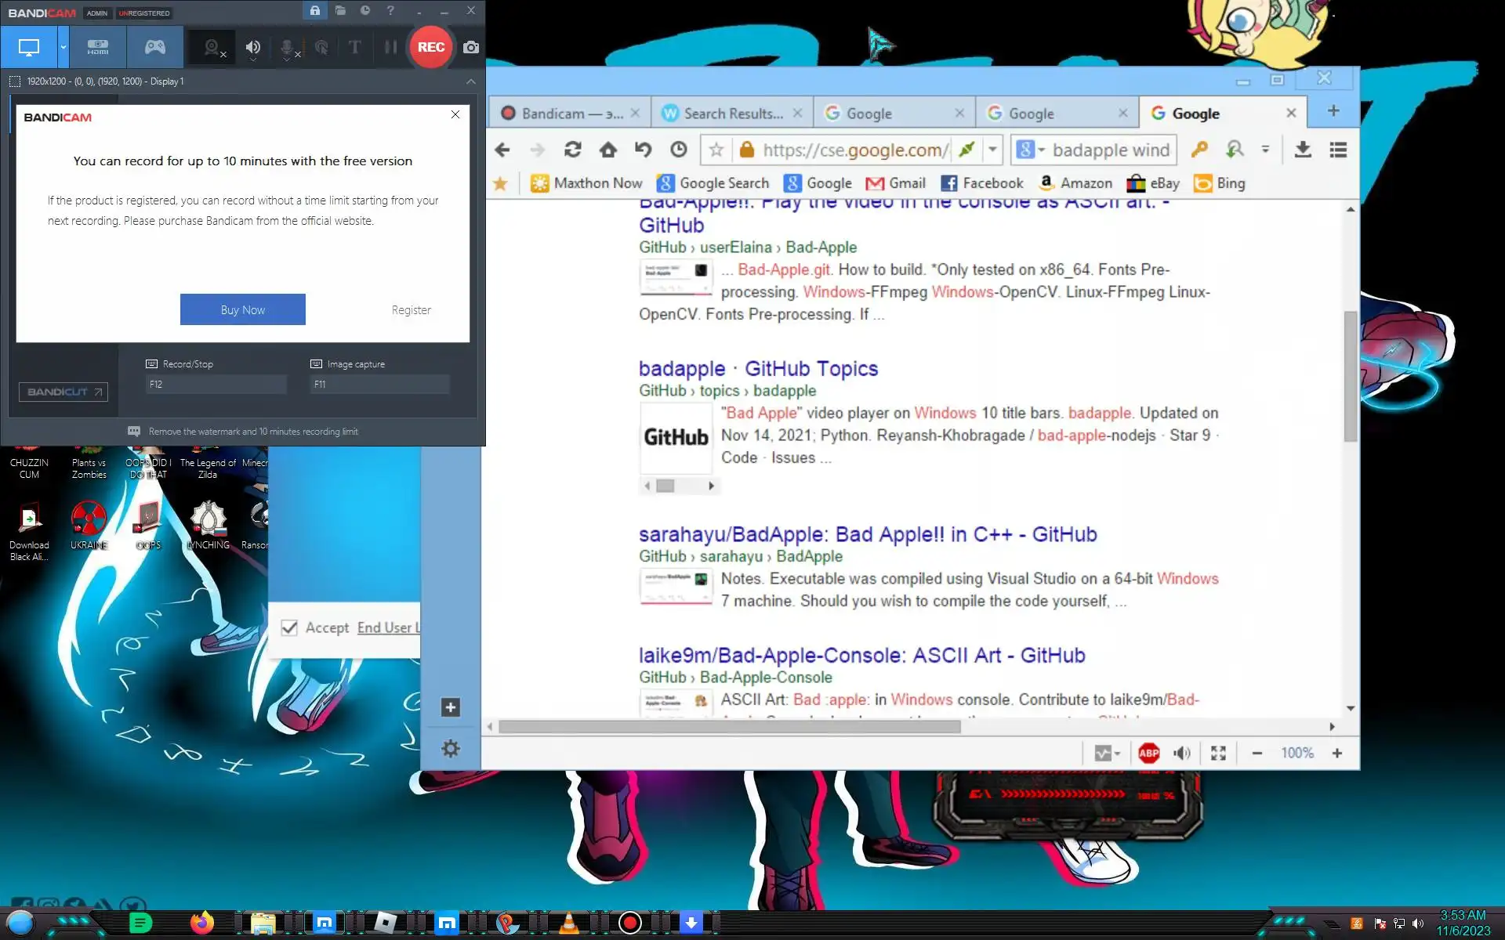Switch to the Search Results tab
The height and width of the screenshot is (940, 1505).
732,114
